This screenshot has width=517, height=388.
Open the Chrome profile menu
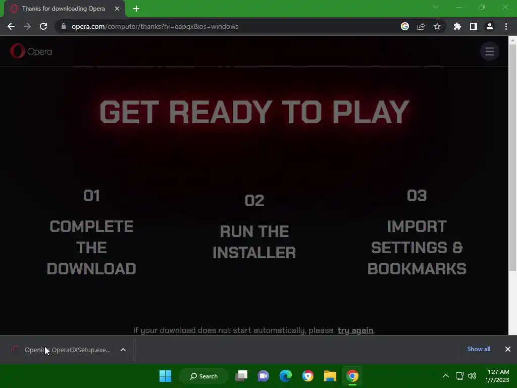tap(490, 26)
